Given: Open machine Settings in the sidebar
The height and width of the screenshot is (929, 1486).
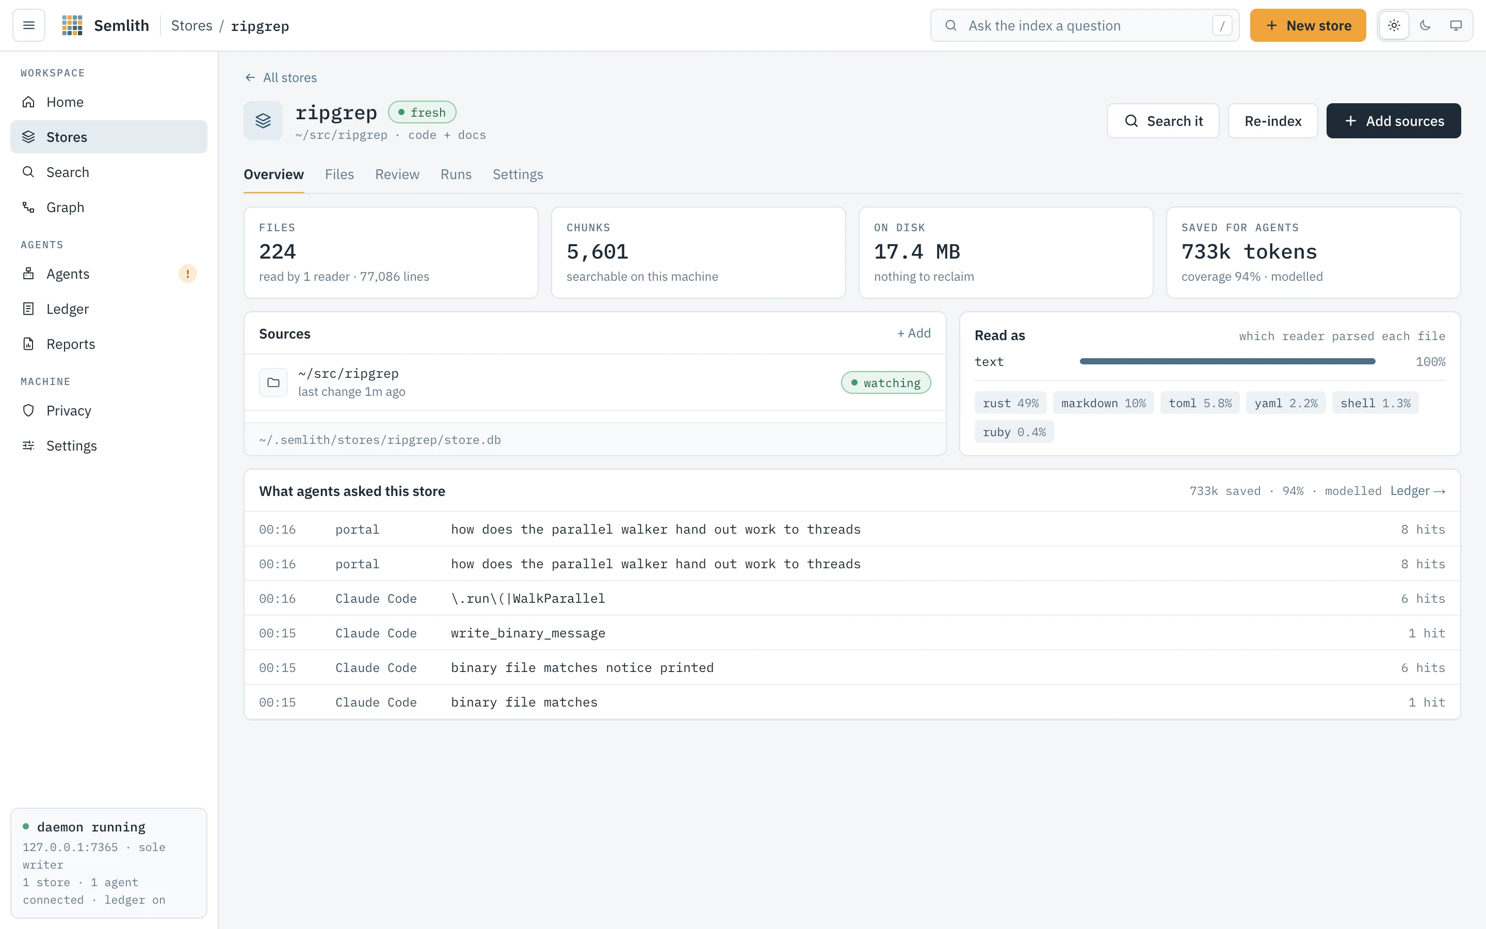Looking at the screenshot, I should coord(109,445).
